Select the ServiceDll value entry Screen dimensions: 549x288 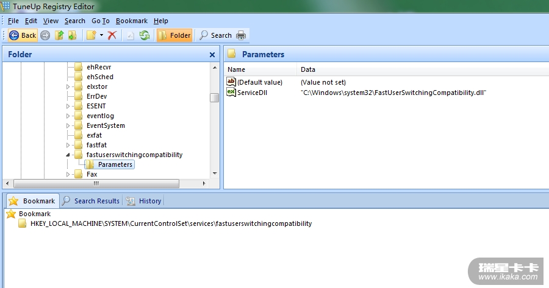point(252,93)
